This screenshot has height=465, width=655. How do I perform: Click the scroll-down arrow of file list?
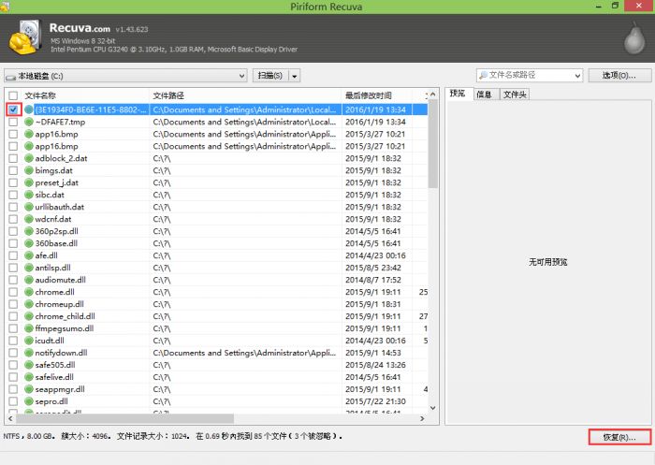coord(433,408)
